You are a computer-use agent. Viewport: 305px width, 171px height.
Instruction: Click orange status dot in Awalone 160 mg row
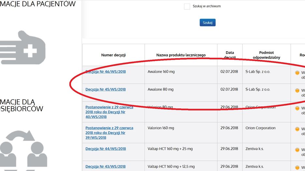297,73
